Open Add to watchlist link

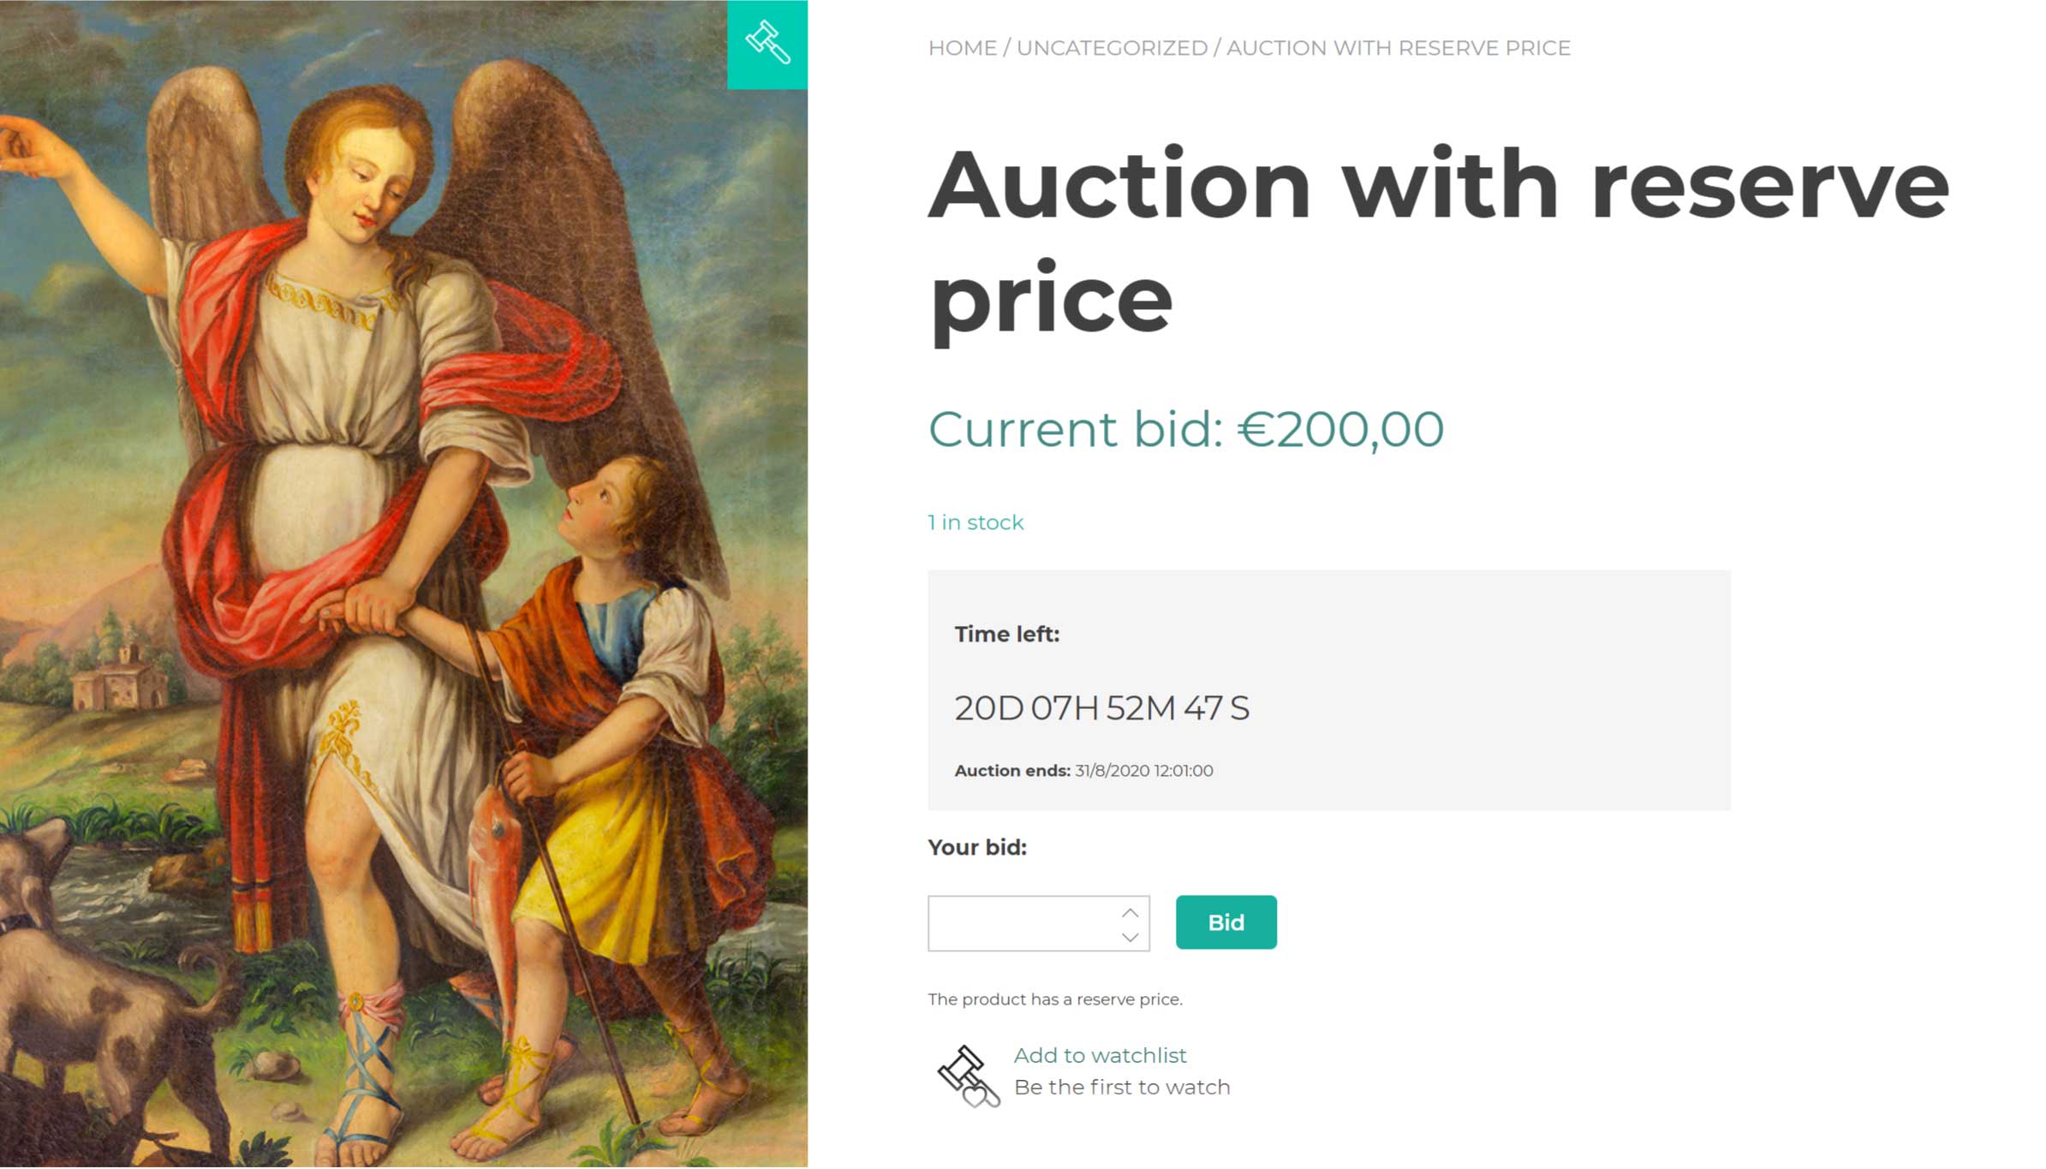point(1100,1055)
